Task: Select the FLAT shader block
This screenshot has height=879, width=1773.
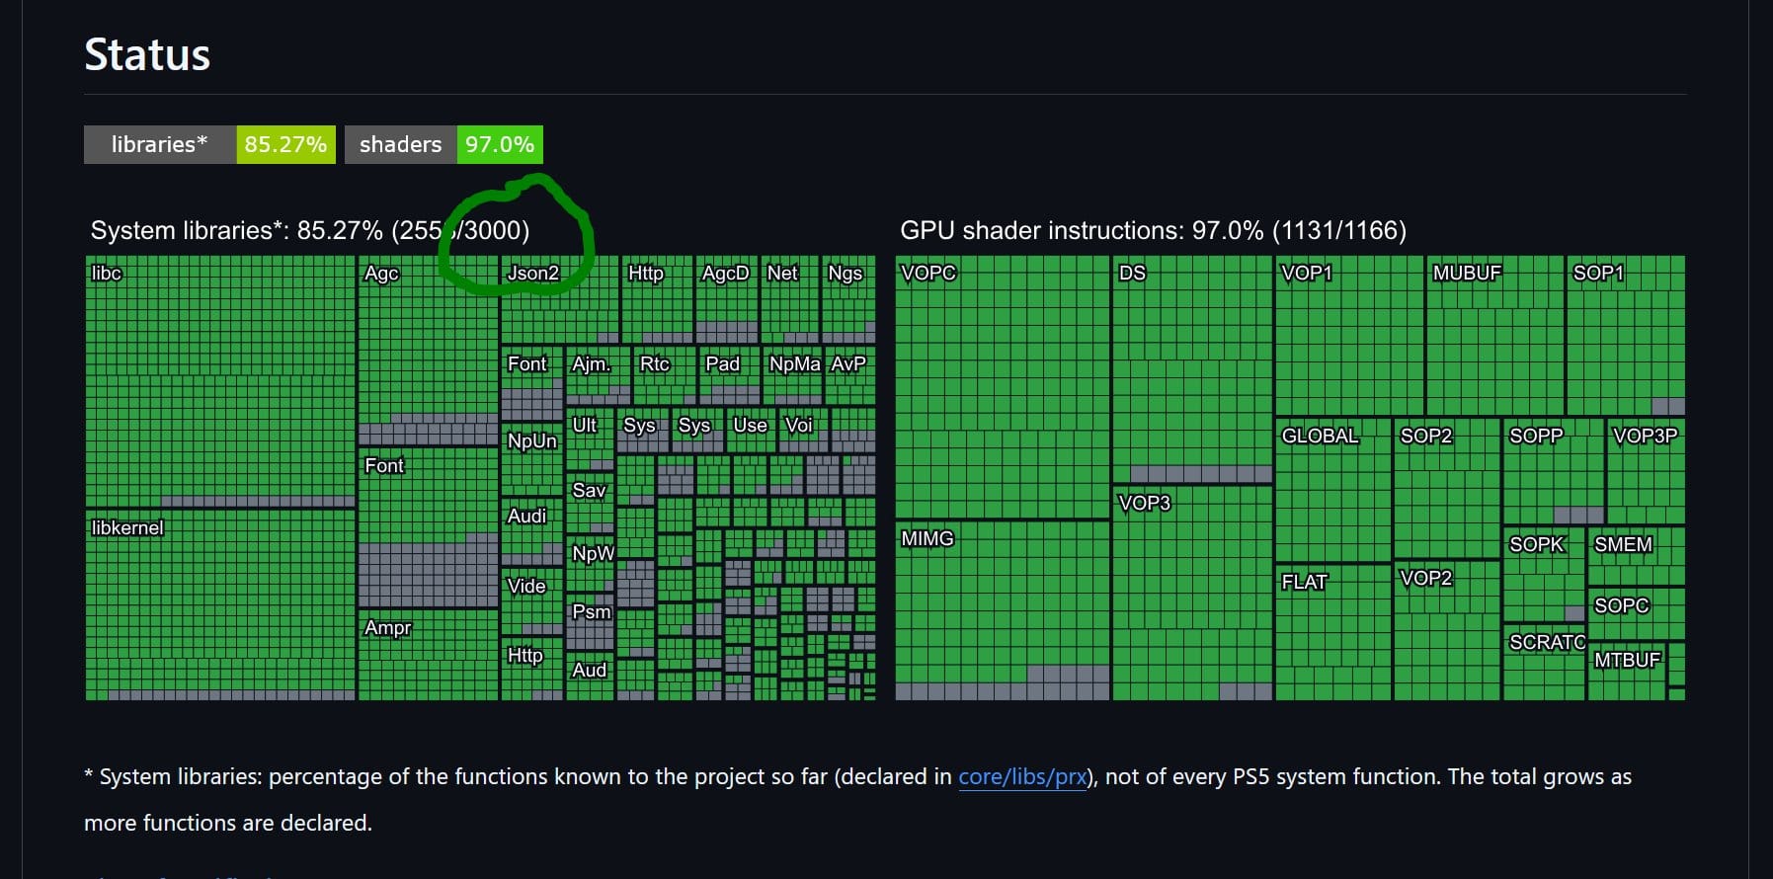Action: 1333,632
